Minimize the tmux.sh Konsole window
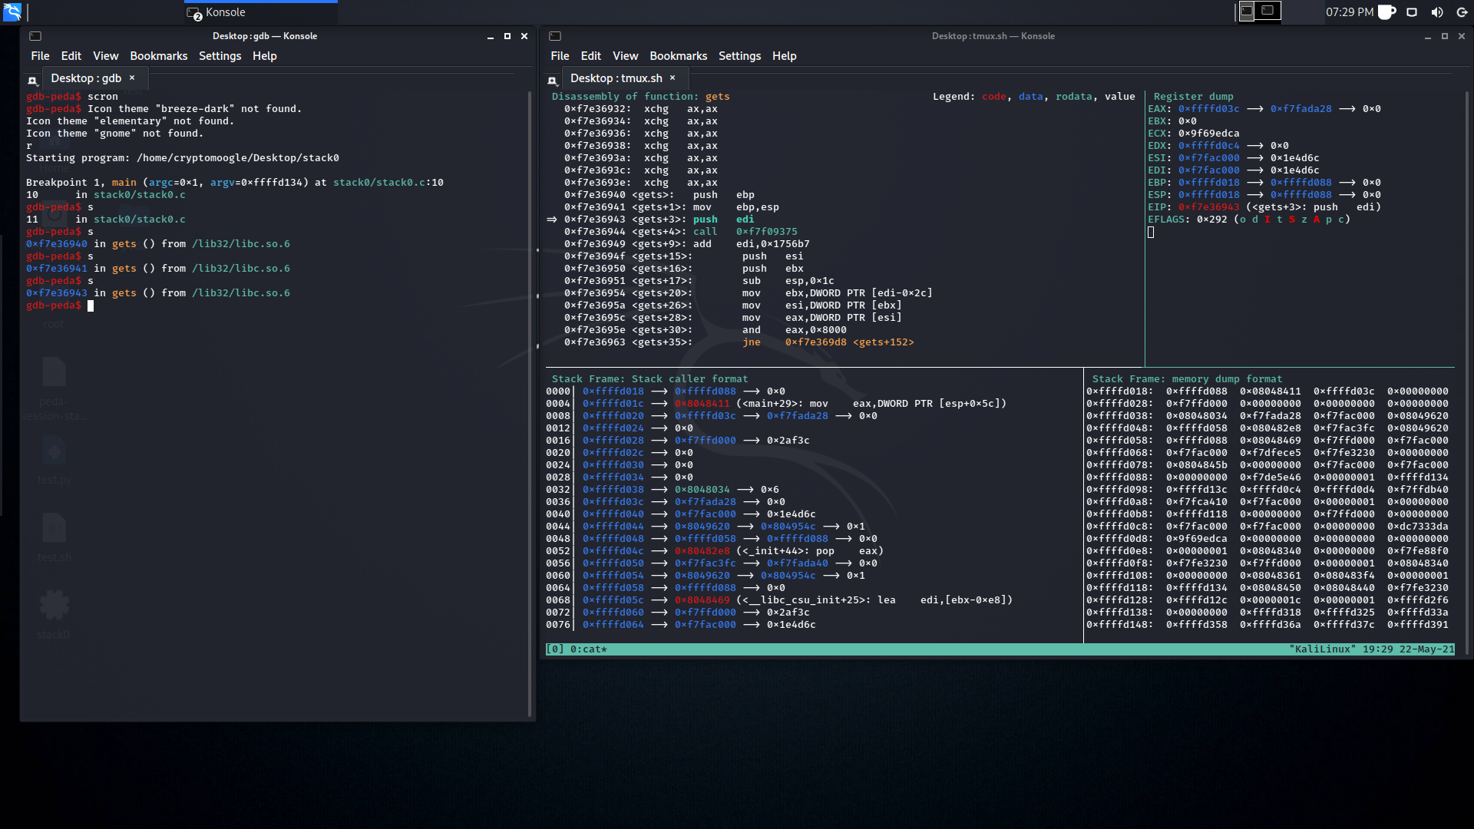This screenshot has width=1474, height=829. coord(1428,36)
